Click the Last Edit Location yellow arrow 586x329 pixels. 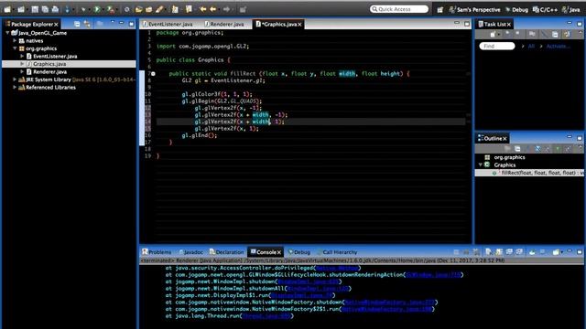(203, 9)
